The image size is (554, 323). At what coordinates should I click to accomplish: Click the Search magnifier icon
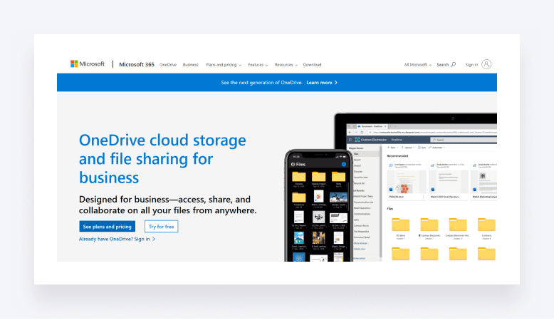click(x=453, y=64)
